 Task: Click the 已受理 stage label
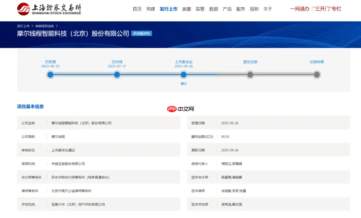point(50,62)
